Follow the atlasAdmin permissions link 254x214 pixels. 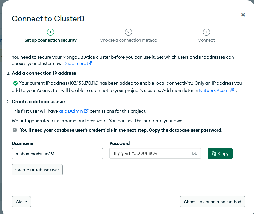(x=71, y=111)
